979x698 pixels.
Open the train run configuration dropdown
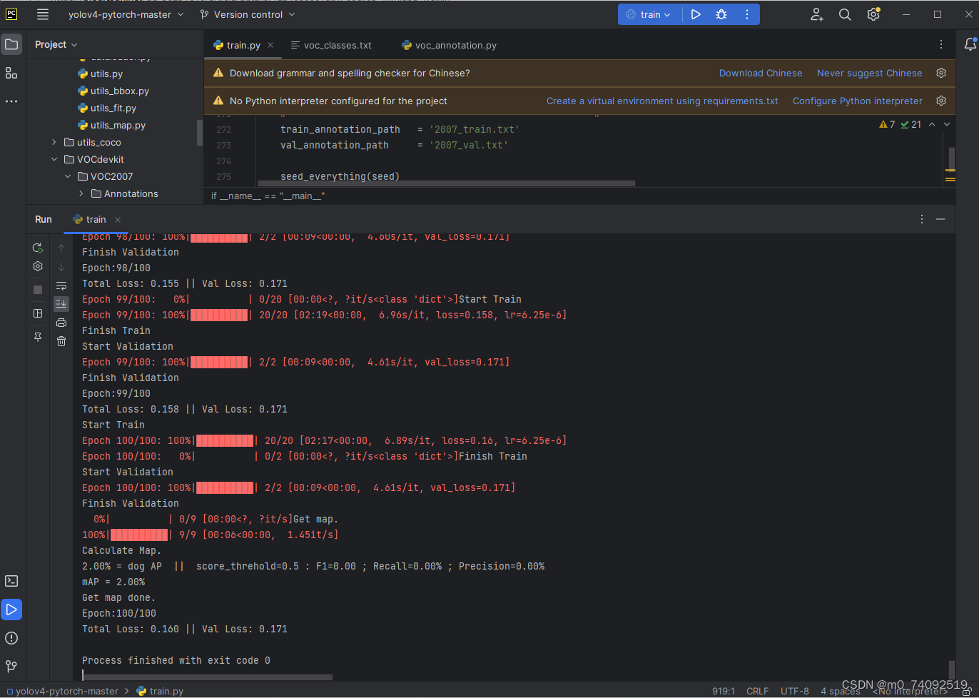pyautogui.click(x=649, y=14)
